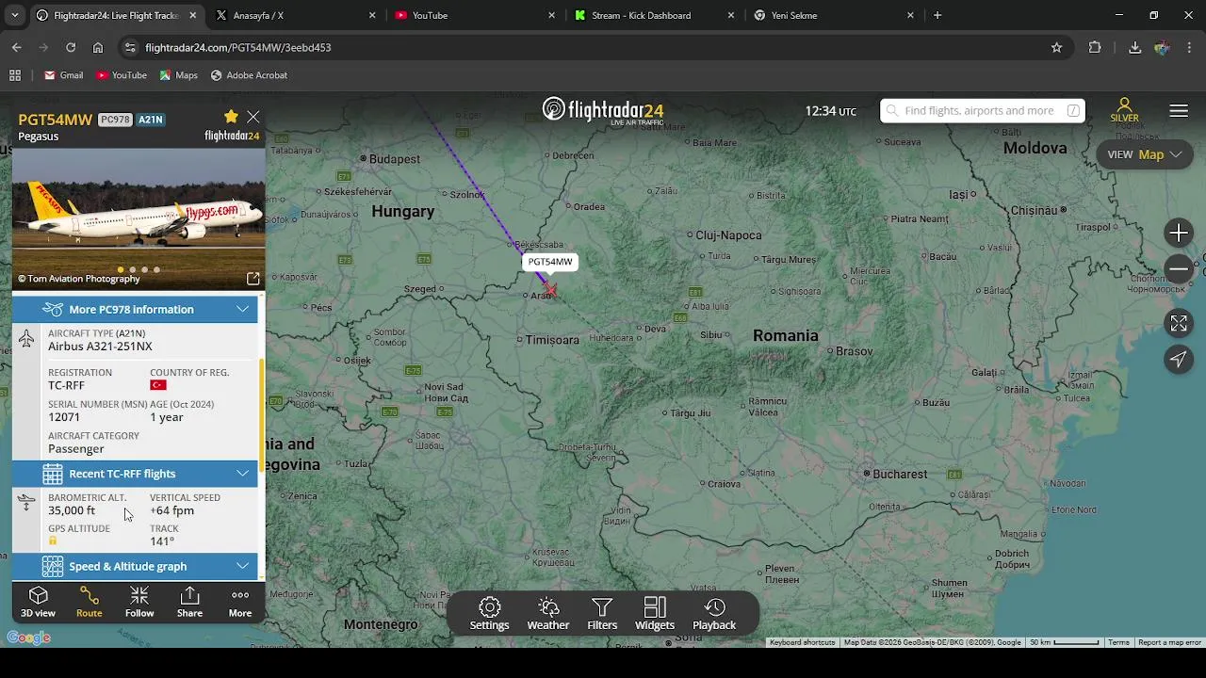Open the 3D view
Image resolution: width=1206 pixels, height=678 pixels.
pyautogui.click(x=39, y=603)
